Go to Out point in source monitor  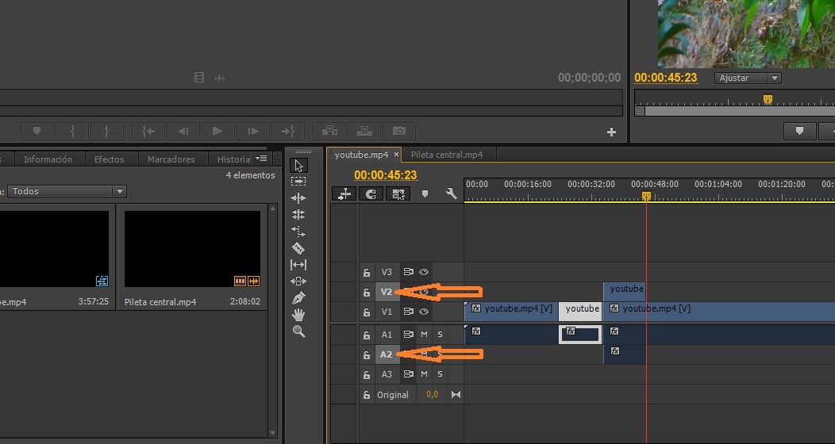click(287, 131)
